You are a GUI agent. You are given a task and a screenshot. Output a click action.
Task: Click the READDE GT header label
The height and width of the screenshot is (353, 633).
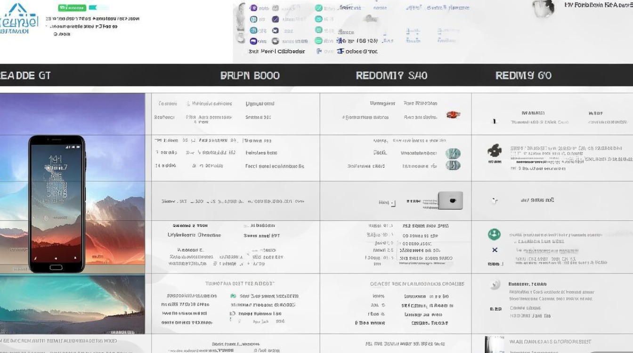pos(25,76)
